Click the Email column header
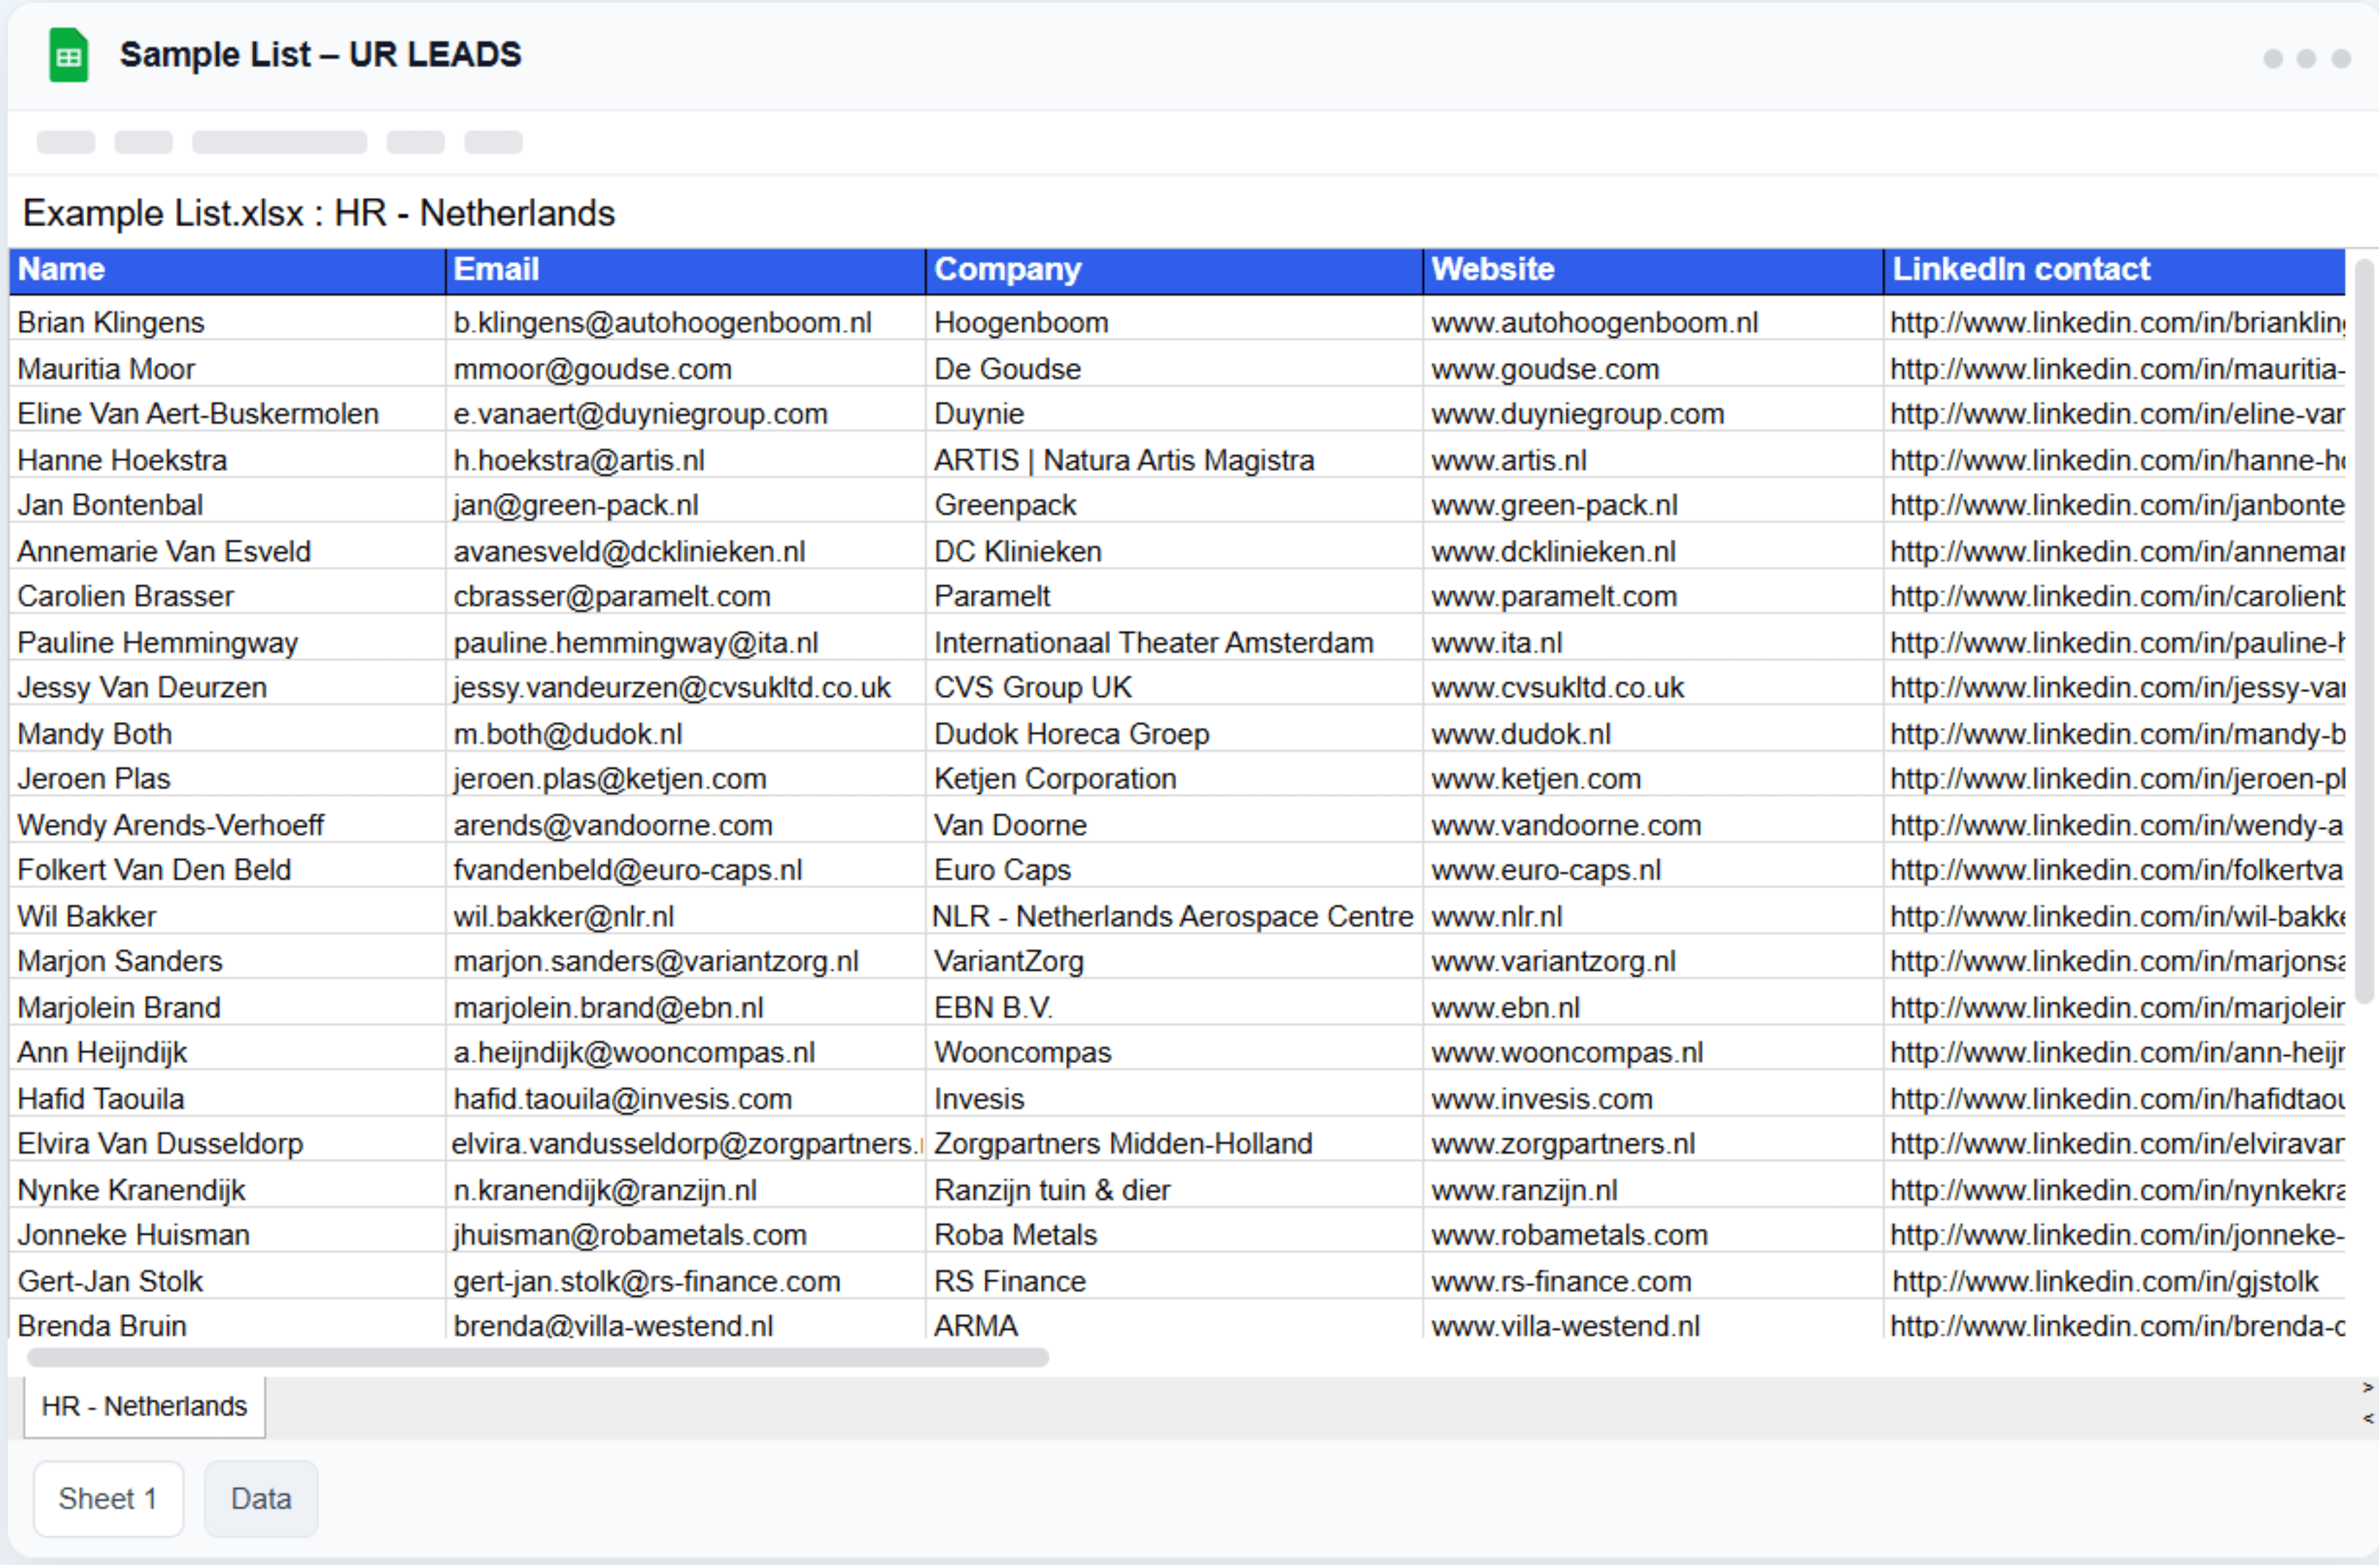The height and width of the screenshot is (1568, 2379). 684,270
